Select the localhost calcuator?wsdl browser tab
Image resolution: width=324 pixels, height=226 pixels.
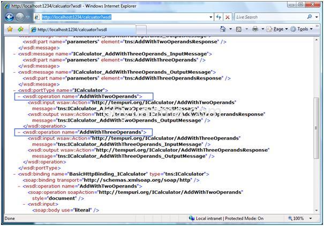[75, 30]
